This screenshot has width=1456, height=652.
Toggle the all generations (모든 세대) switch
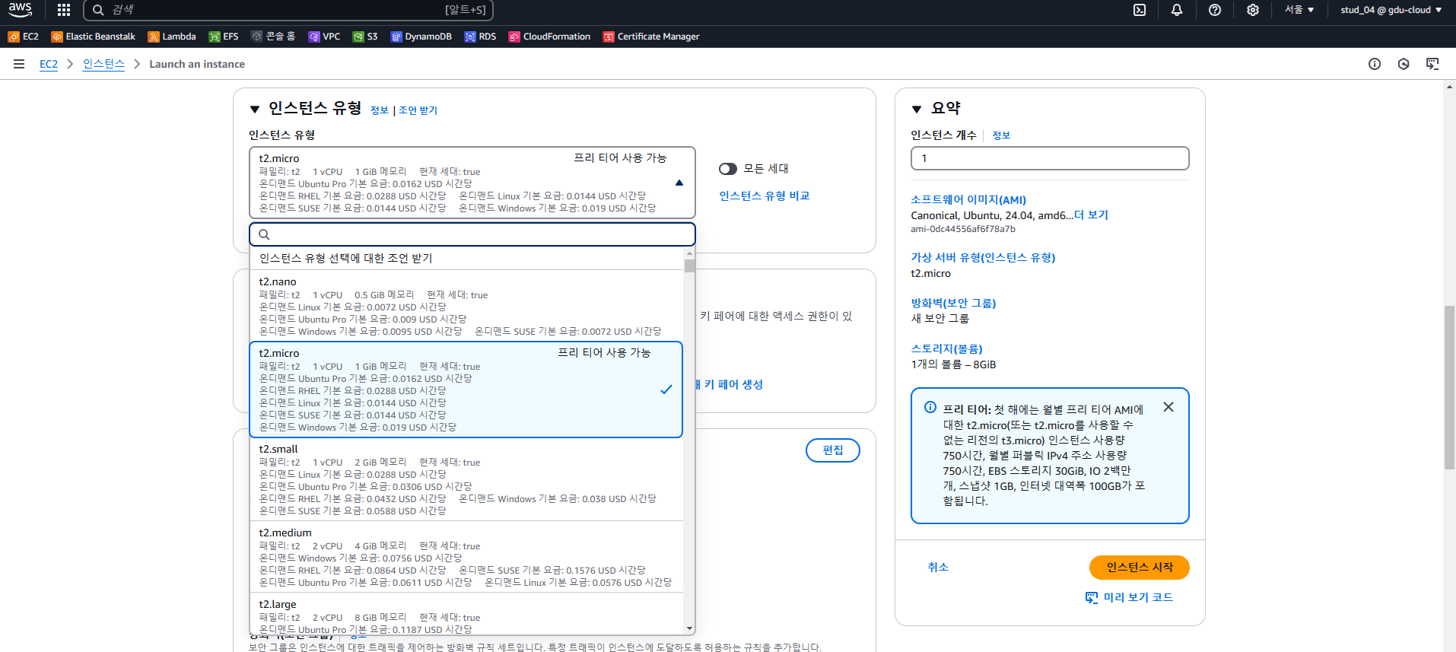point(728,169)
